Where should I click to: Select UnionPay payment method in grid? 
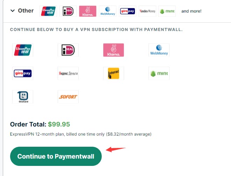23,50
